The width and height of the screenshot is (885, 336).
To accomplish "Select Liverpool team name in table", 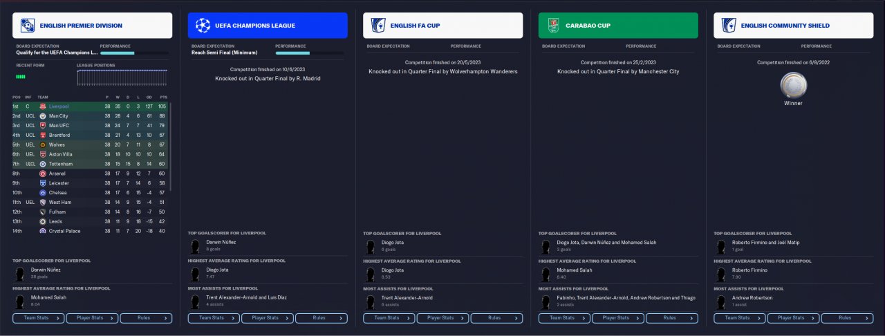I will click(x=59, y=106).
